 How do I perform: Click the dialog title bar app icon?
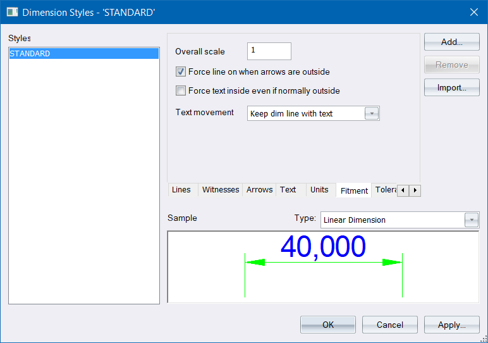[12, 12]
